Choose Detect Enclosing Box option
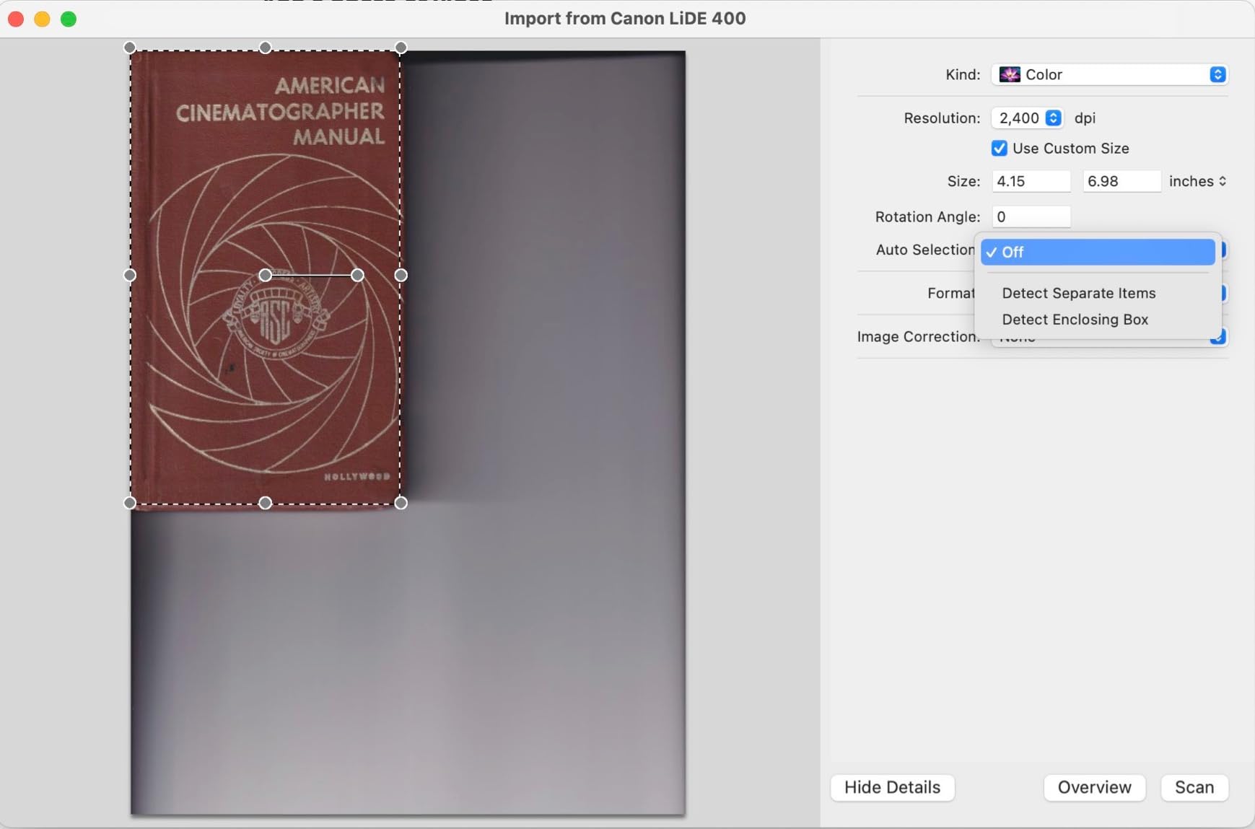The height and width of the screenshot is (829, 1255). pos(1075,320)
